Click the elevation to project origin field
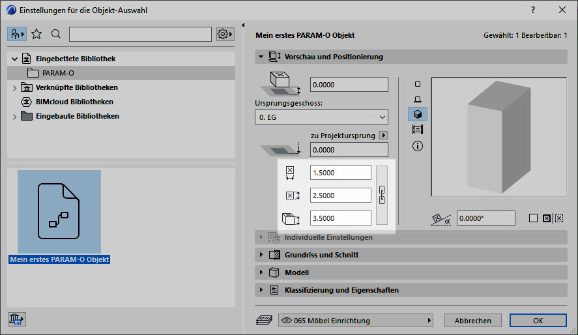The image size is (578, 335). click(x=349, y=150)
